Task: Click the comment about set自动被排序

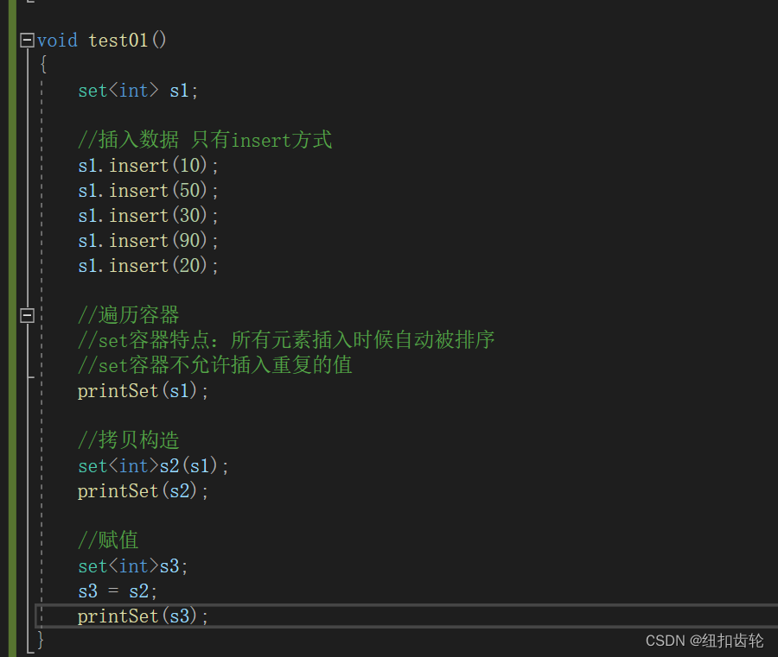Action: click(x=286, y=340)
